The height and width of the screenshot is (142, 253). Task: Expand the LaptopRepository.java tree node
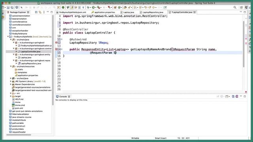coord(17,64)
